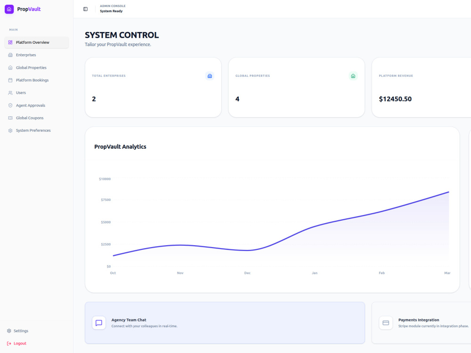This screenshot has height=353, width=471.
Task: Click the PropVault brand name
Action: (x=29, y=9)
